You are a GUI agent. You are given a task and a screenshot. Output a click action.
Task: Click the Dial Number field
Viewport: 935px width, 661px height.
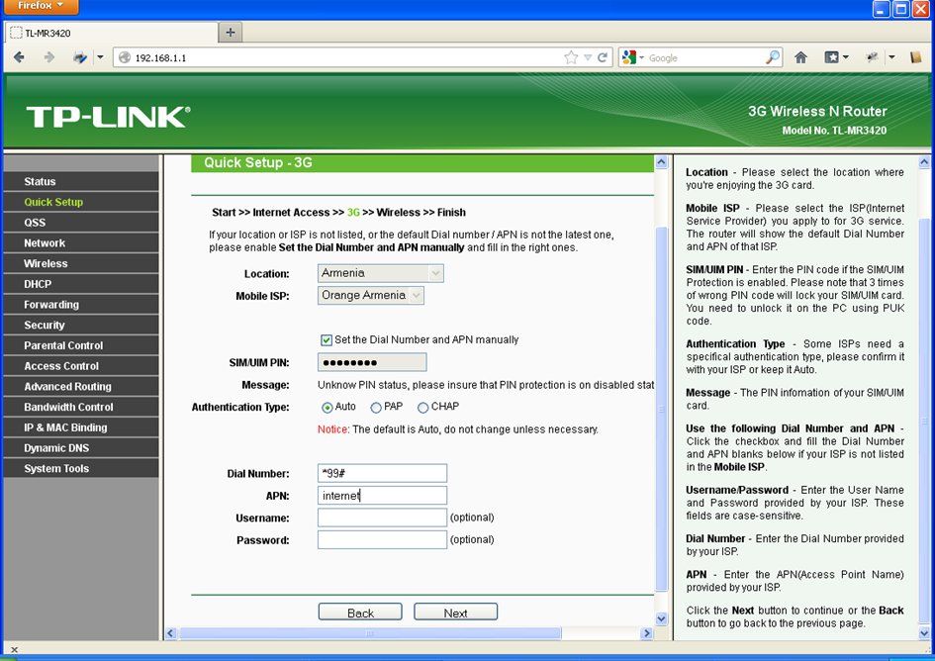[x=382, y=473]
